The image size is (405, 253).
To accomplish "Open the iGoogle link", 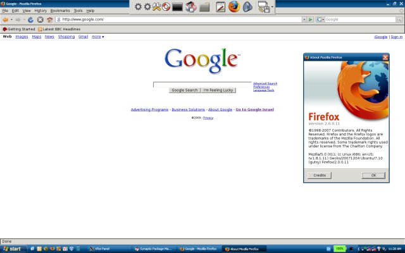I will pos(381,37).
